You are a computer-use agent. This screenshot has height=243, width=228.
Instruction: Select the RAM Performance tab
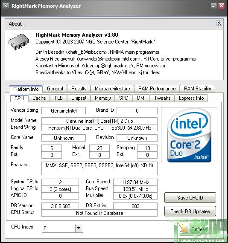click(x=157, y=89)
